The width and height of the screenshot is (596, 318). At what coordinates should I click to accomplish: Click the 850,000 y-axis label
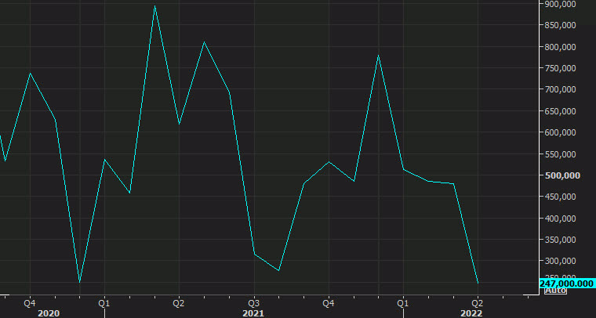pos(560,25)
